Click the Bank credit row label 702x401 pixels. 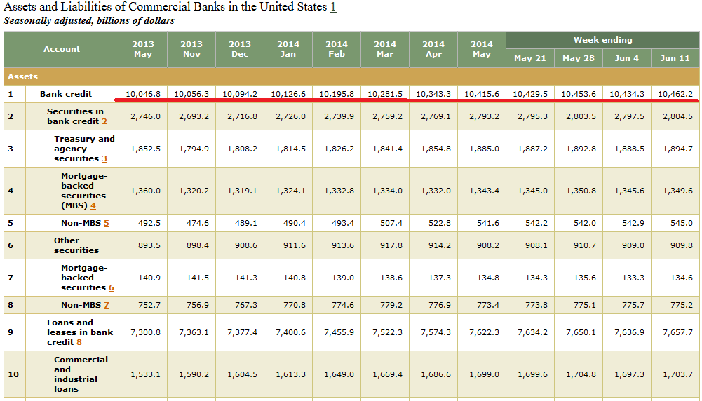coord(65,94)
